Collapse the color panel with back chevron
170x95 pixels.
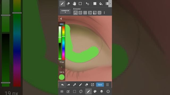61,19
